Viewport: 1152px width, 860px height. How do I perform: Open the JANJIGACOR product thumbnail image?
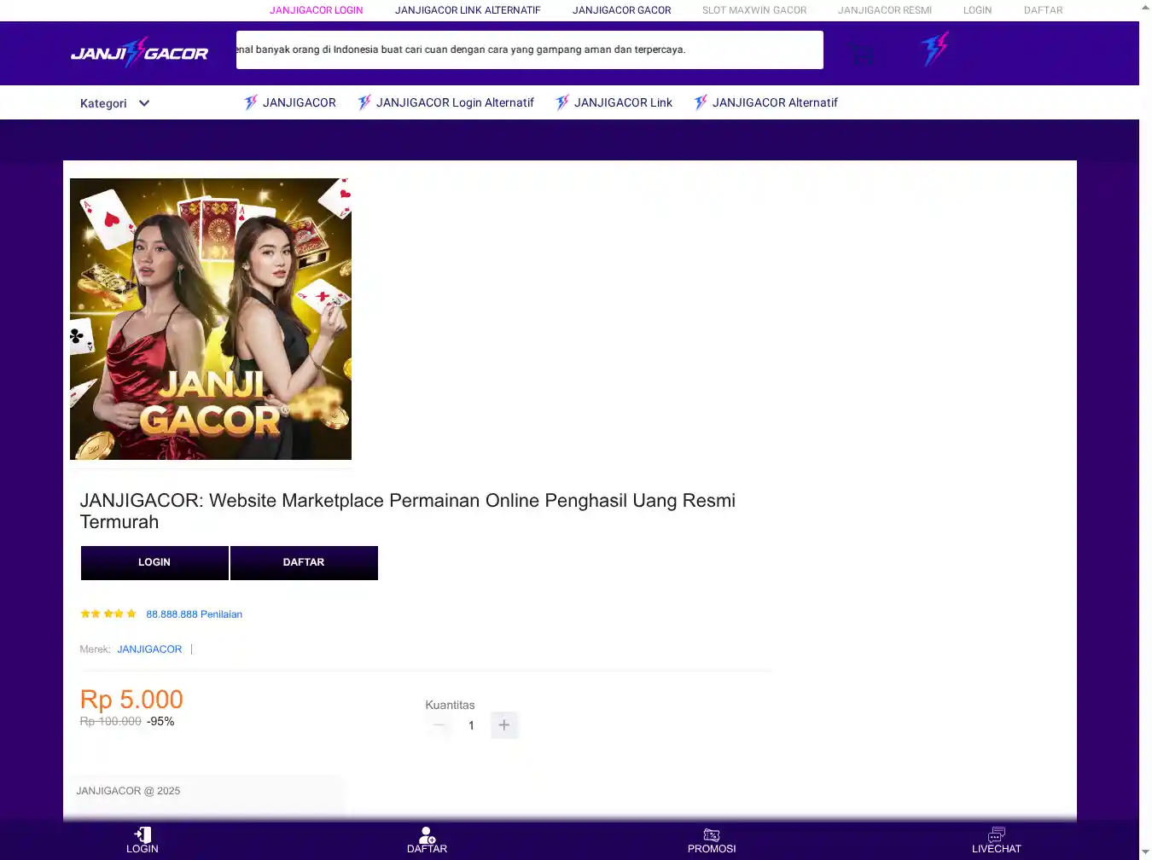coord(211,319)
